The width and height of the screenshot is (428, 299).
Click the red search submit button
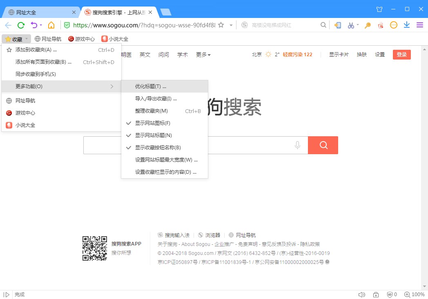(x=323, y=145)
